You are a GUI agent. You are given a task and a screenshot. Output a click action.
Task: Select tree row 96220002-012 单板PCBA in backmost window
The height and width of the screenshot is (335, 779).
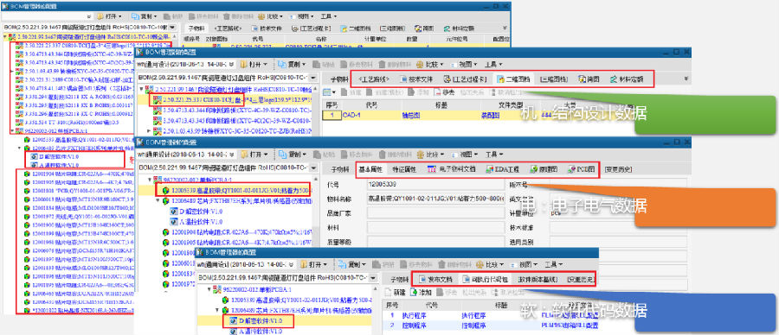point(52,131)
